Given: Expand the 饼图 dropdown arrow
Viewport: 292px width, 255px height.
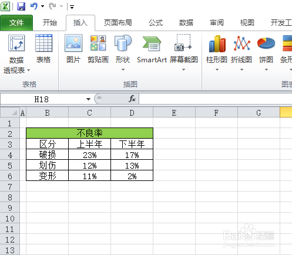Looking at the screenshot, I should 266,69.
